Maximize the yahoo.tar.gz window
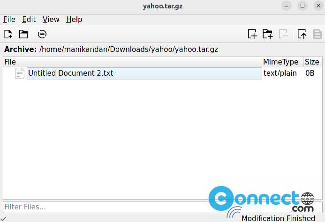The width and height of the screenshot is (325, 222). pos(302,6)
